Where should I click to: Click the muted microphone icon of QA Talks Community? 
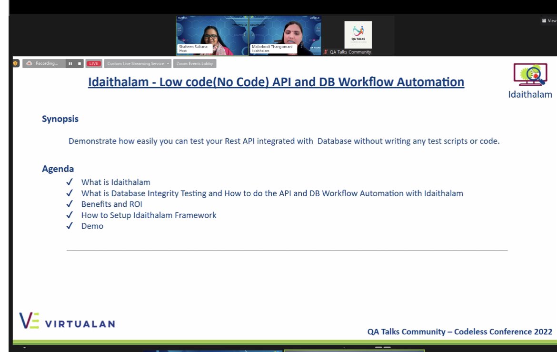[x=325, y=52]
